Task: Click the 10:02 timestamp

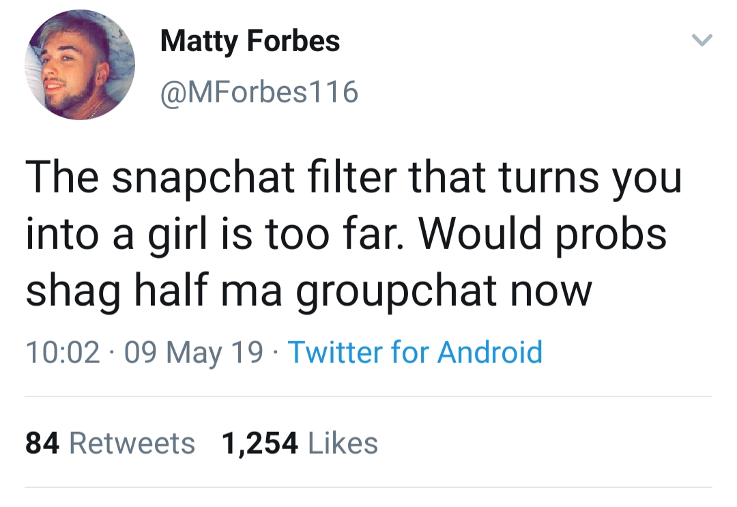Action: pos(63,352)
